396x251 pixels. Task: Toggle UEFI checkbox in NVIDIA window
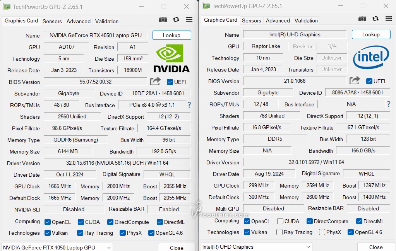pos(170,82)
